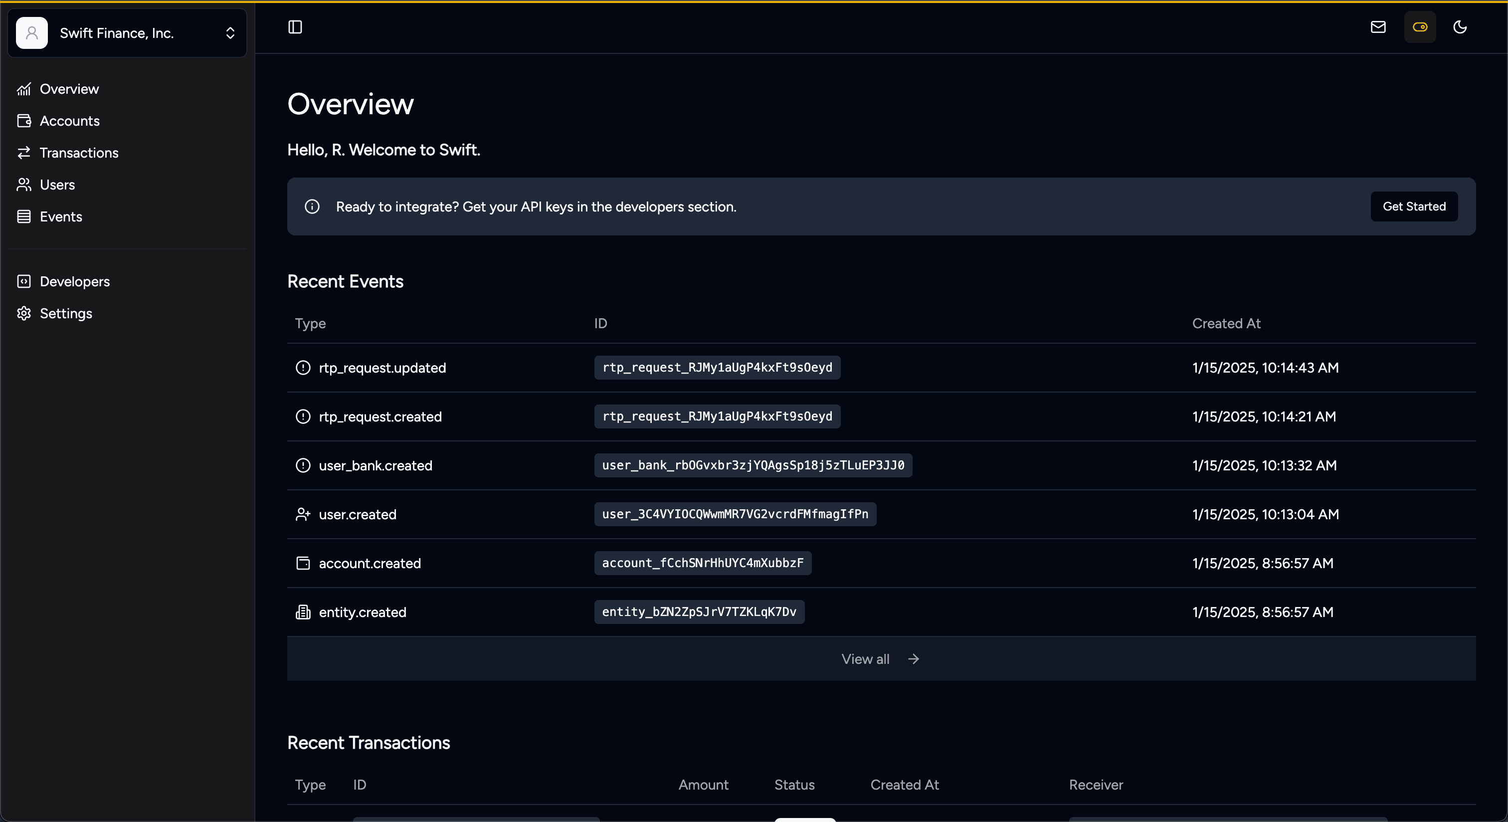The height and width of the screenshot is (822, 1508).
Task: Click the rtp_request ID in the created row
Action: (717, 416)
